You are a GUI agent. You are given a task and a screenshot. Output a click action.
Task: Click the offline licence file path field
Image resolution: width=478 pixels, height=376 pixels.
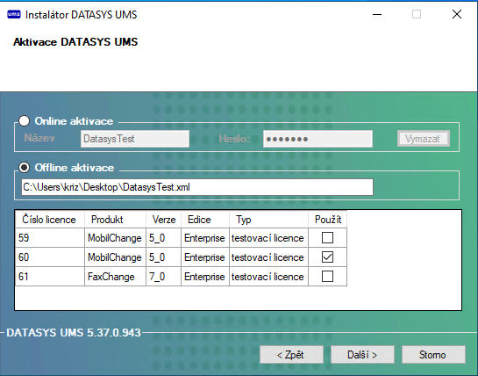[x=197, y=187]
